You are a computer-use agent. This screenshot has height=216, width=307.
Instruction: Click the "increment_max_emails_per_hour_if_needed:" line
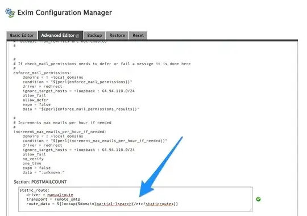(60, 132)
